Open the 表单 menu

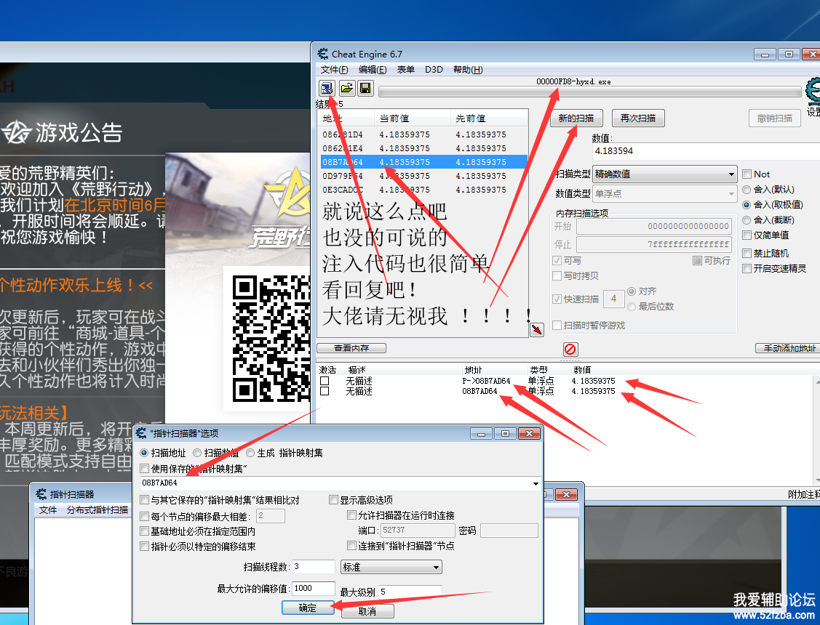[x=406, y=70]
